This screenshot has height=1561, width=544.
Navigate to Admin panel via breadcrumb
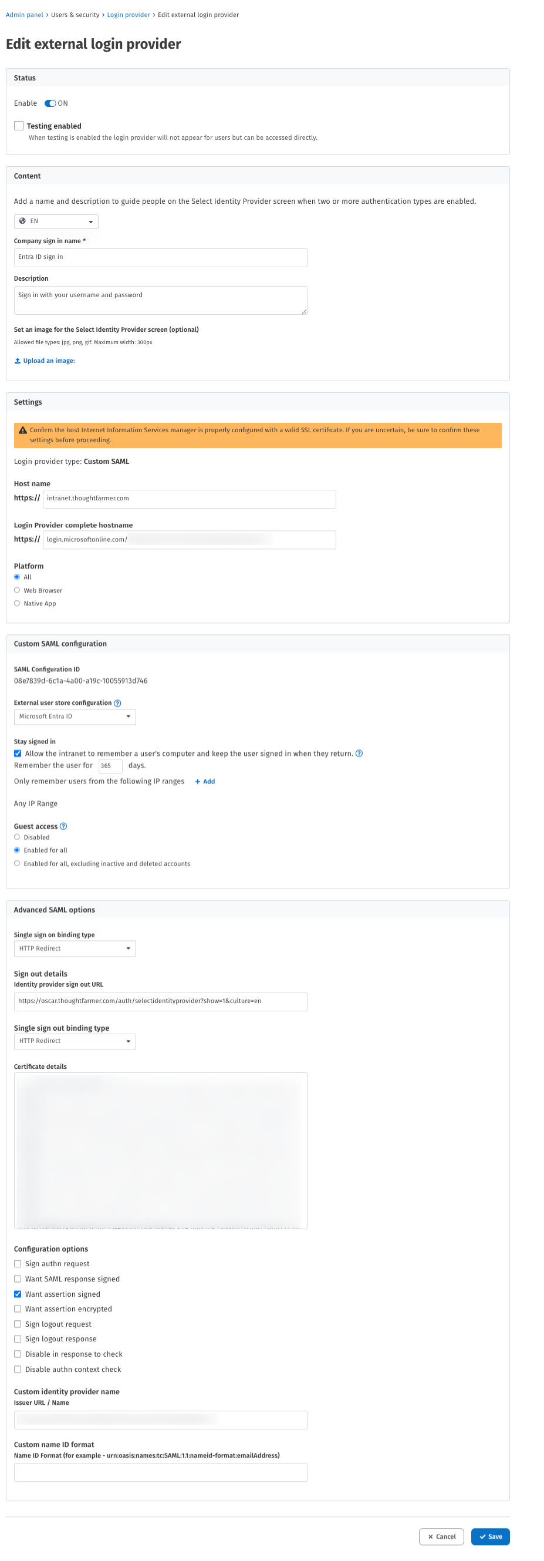coord(24,15)
